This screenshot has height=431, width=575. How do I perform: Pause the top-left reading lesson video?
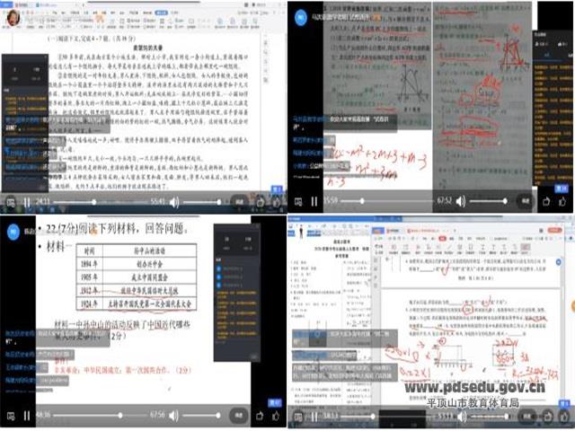click(x=25, y=202)
